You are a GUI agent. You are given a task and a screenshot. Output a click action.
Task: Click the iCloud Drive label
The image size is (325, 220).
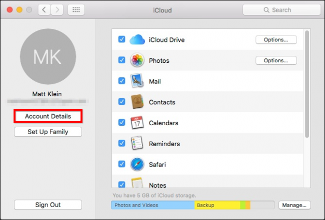(166, 40)
